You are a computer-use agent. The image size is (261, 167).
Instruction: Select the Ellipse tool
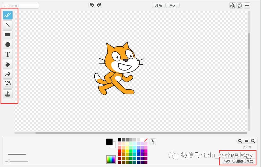click(8, 44)
